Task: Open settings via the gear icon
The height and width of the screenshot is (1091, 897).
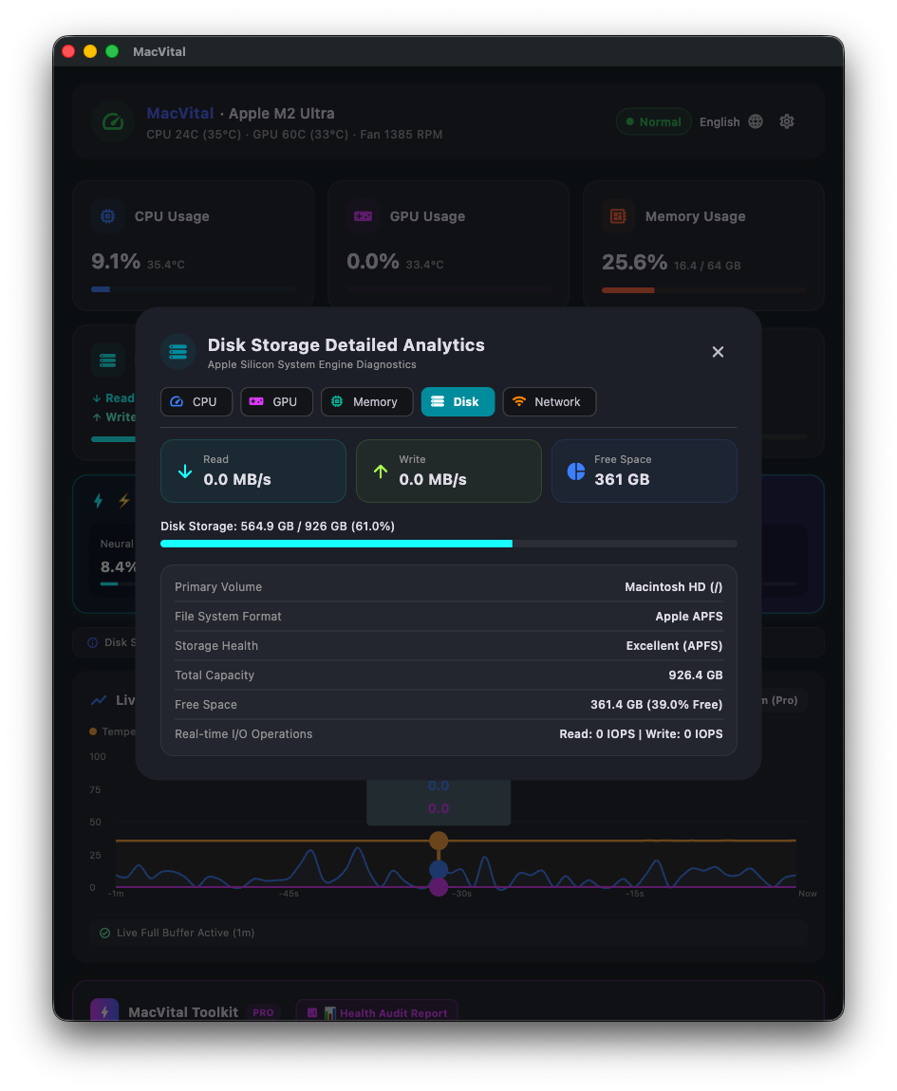Action: [787, 121]
